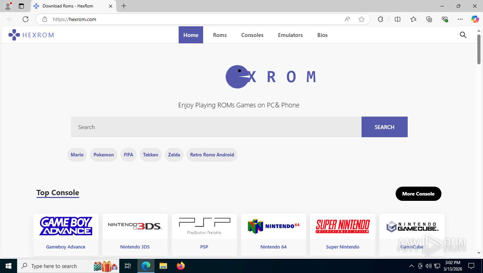Image resolution: width=483 pixels, height=273 pixels.
Task: Open the Nintendo 3DS logo thumbnail
Action: [x=135, y=226]
